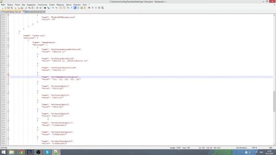Viewport: 276px width, 155px height.
Task: Click the vertical scrollbar thumb
Action: (x=274, y=101)
